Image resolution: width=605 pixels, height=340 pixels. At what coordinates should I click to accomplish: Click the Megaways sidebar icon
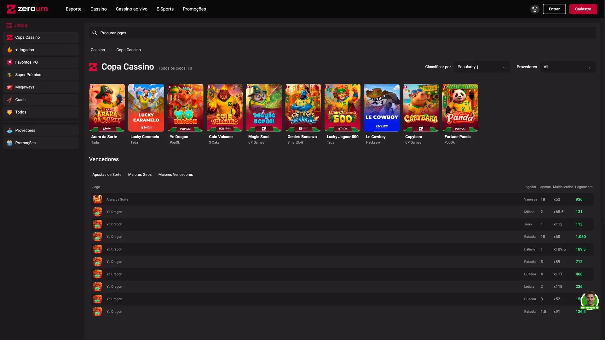(x=10, y=87)
